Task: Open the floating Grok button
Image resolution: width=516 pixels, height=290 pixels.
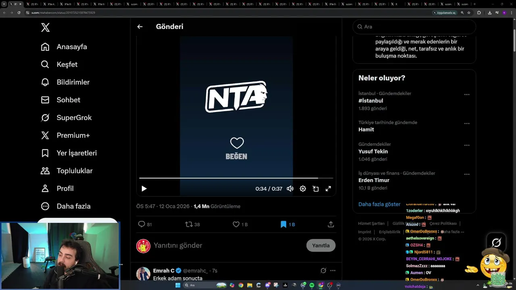Action: pos(496,242)
